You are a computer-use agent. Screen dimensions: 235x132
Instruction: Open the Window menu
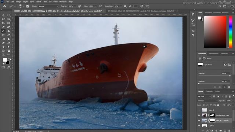63,1
